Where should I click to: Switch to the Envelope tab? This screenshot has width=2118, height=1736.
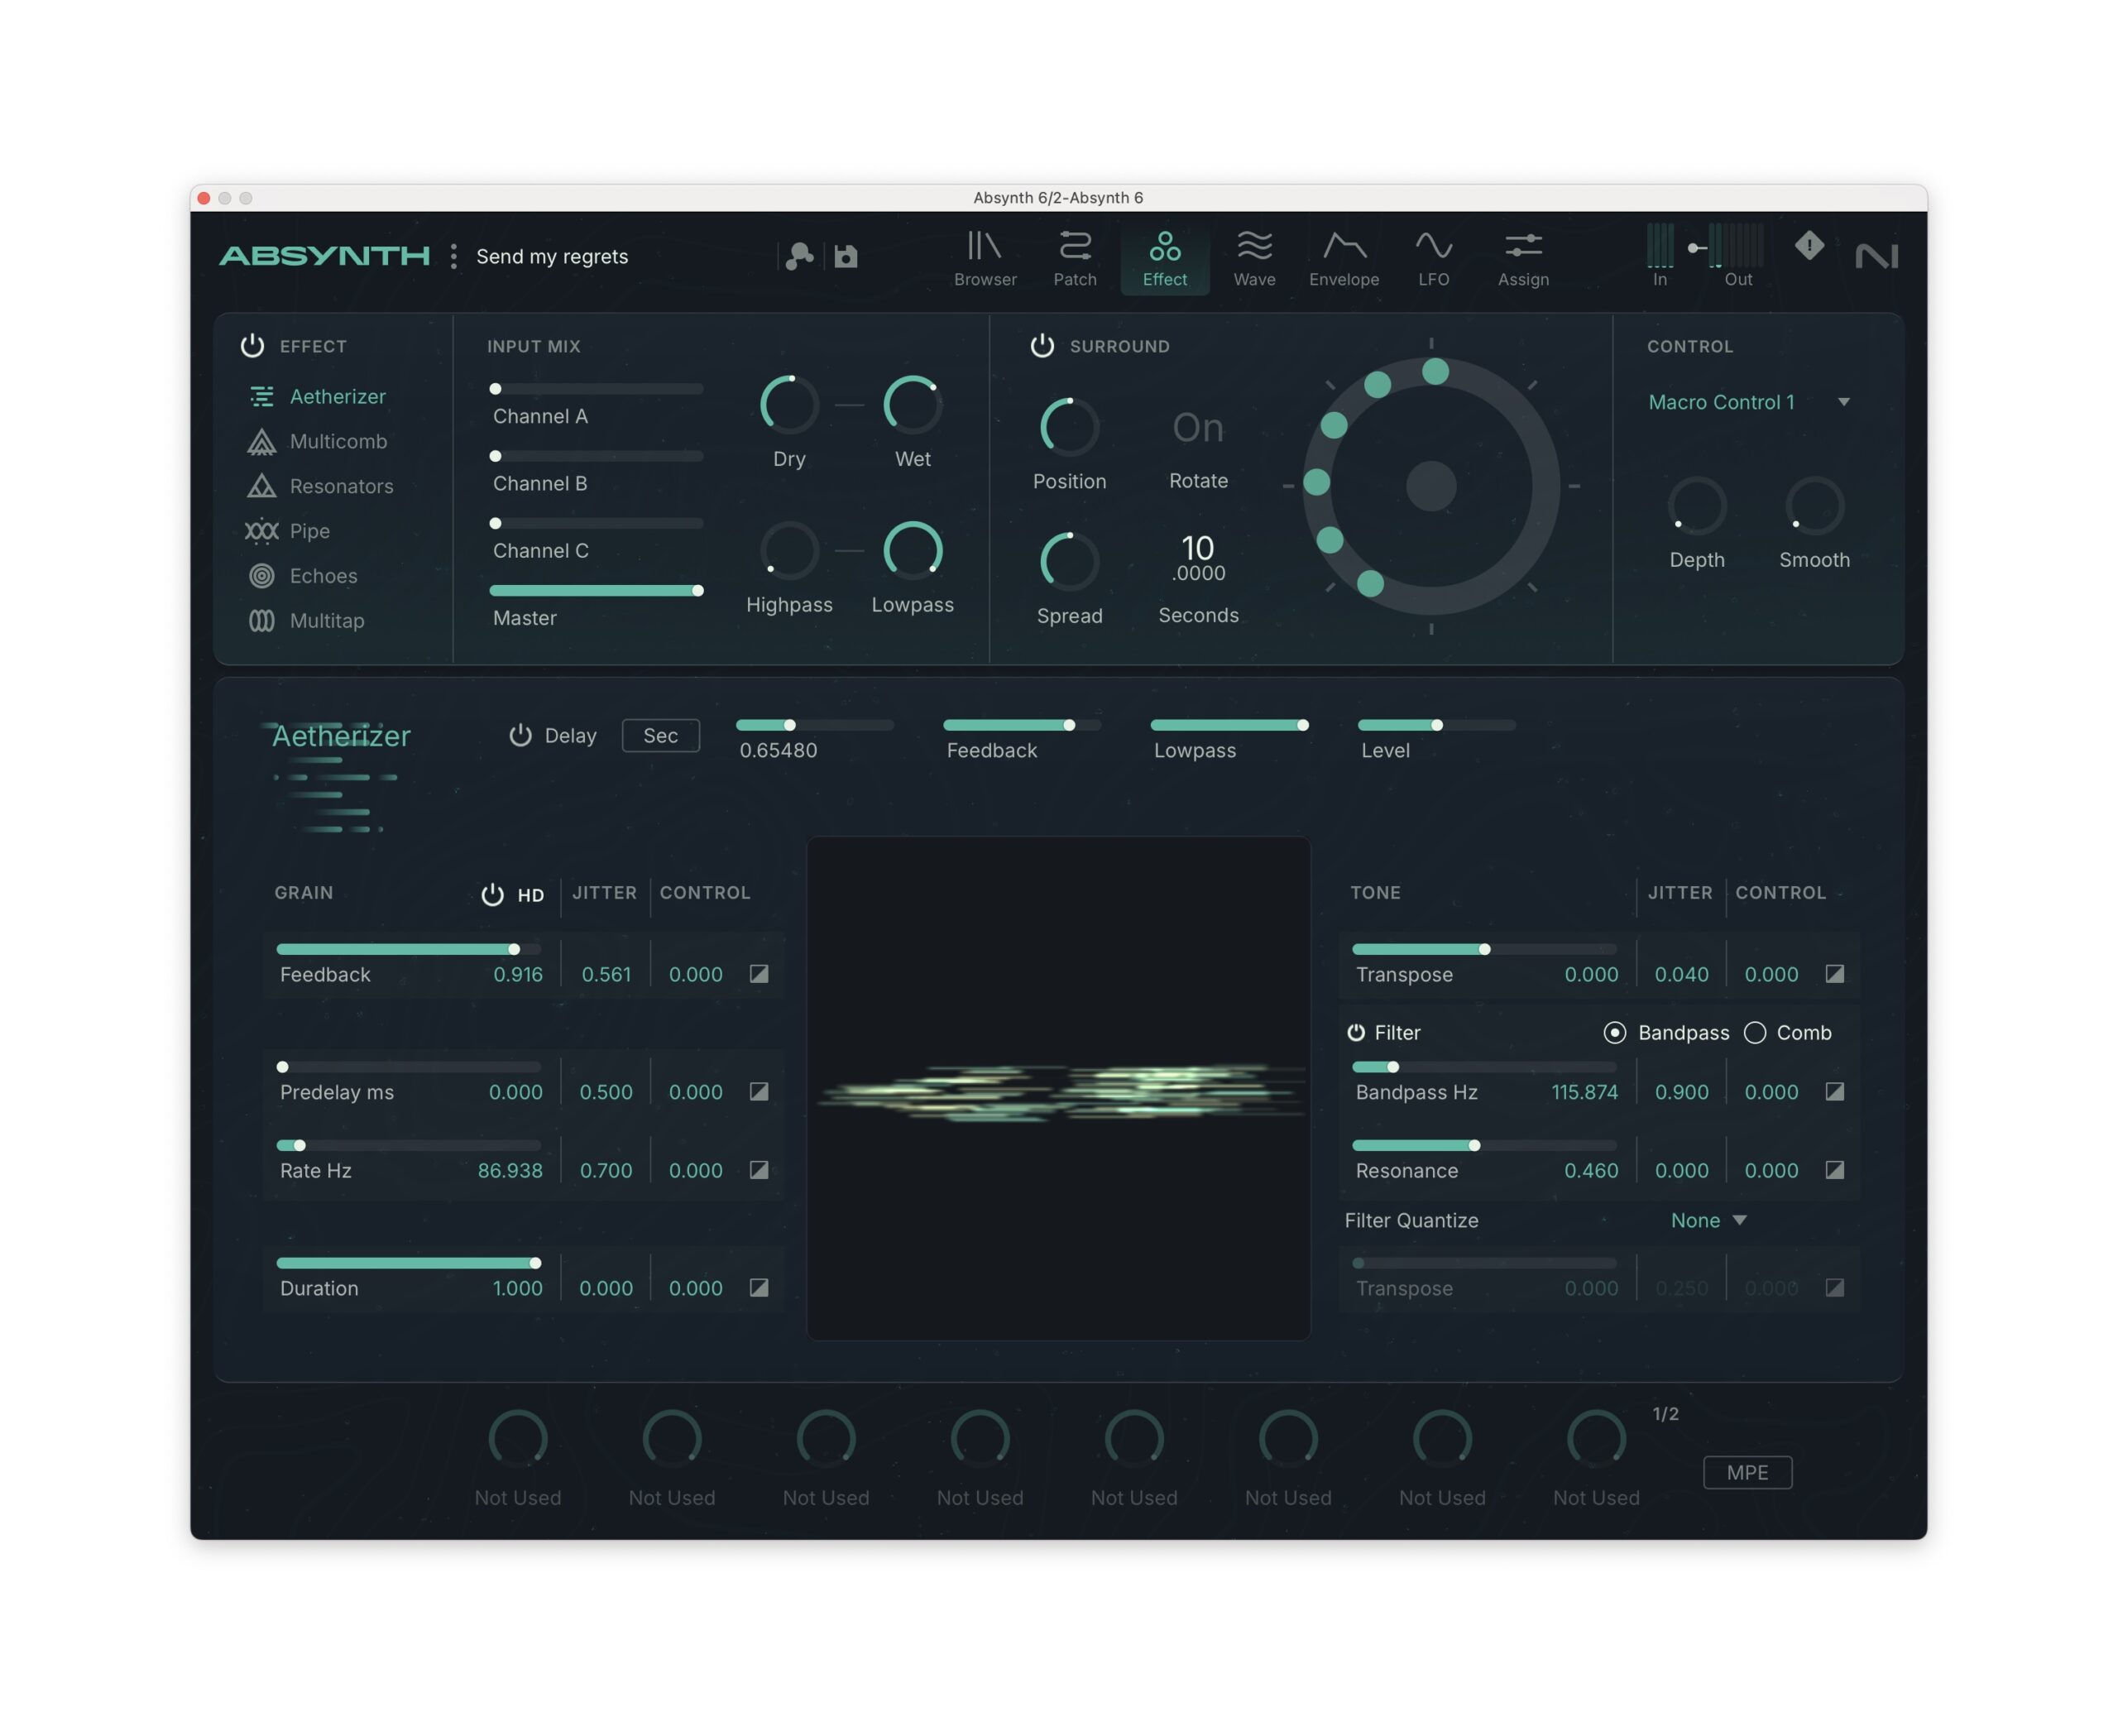1343,258
